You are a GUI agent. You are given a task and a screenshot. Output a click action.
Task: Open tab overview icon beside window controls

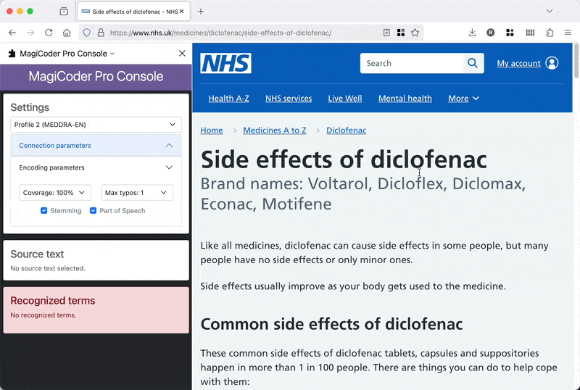(64, 12)
